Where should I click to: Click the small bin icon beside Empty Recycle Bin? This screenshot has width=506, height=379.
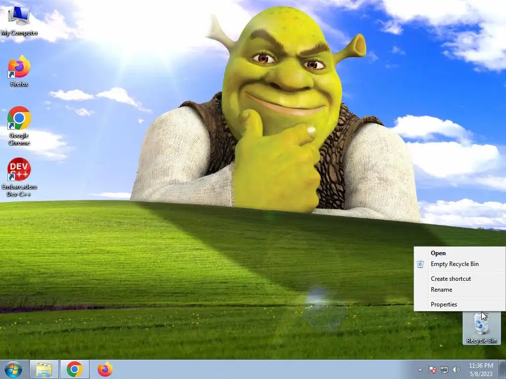pyautogui.click(x=420, y=265)
